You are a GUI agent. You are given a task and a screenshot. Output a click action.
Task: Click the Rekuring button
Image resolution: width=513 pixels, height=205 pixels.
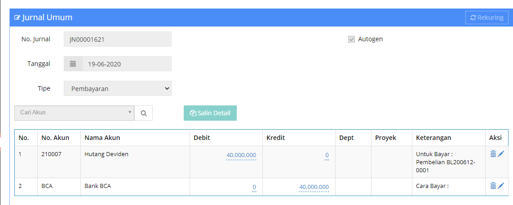pyautogui.click(x=487, y=17)
